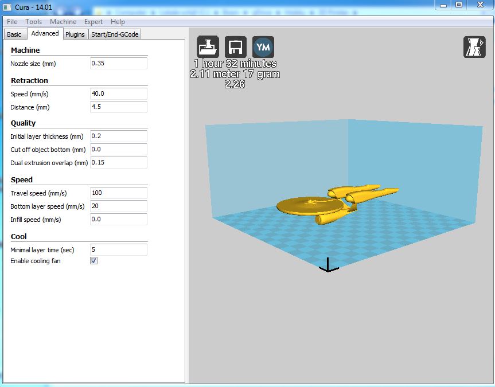Screen dimensions: 495x387
Task: Click the Nozzle size input field
Action: click(x=119, y=63)
